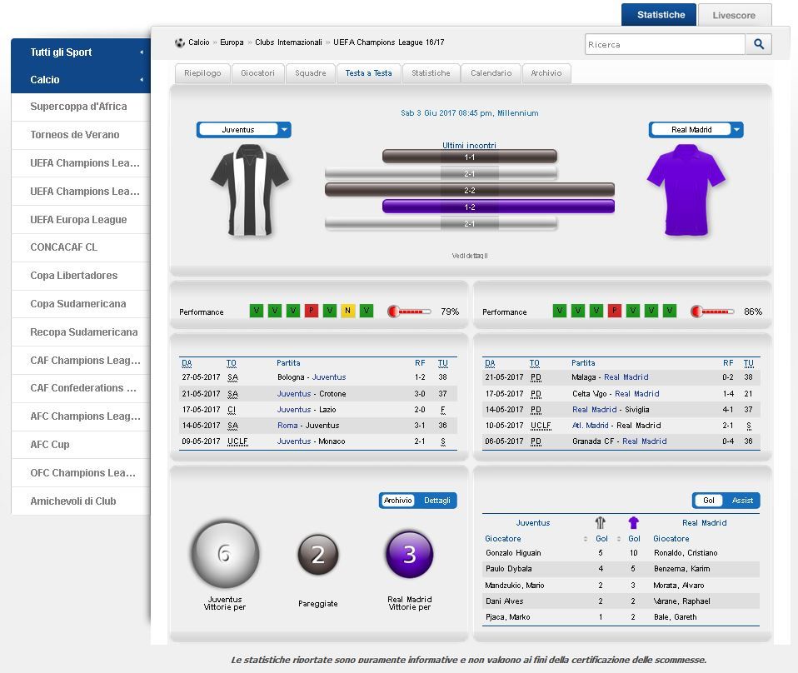The image size is (798, 673).
Task: Select the Gol toggle option
Action: [709, 501]
